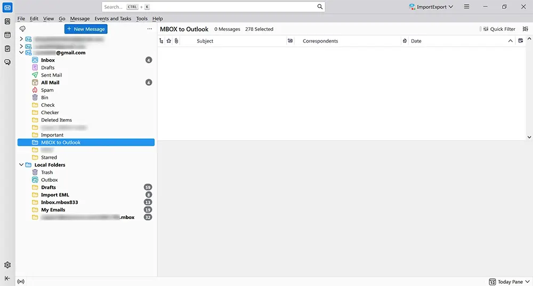
Task: Select the All Mail archive icon
Action: tap(35, 82)
